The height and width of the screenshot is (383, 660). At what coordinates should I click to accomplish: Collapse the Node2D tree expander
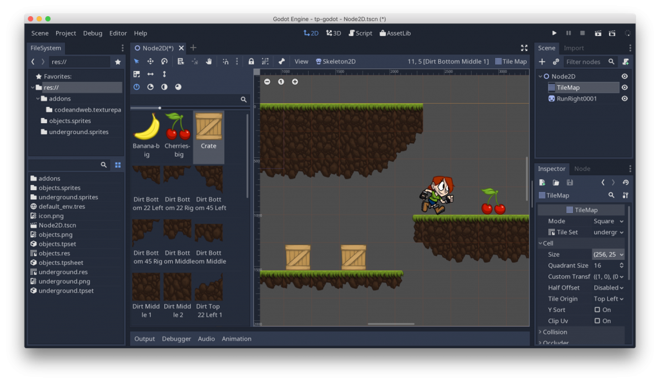[540, 75]
